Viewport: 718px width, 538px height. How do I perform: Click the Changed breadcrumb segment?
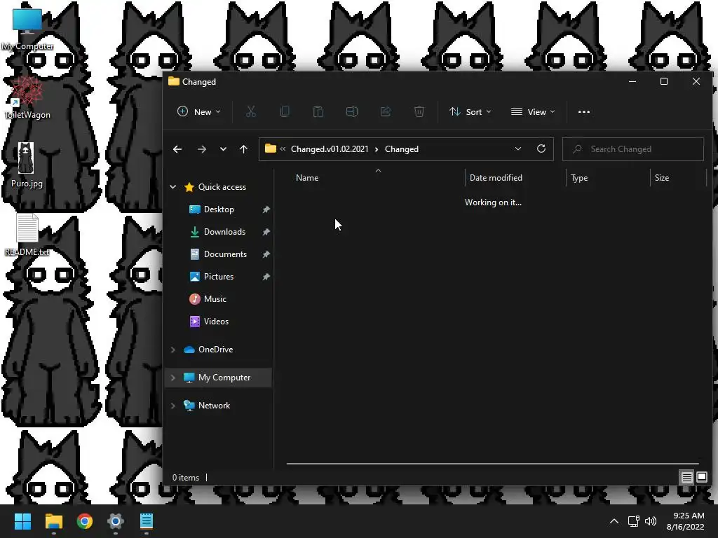pos(402,149)
